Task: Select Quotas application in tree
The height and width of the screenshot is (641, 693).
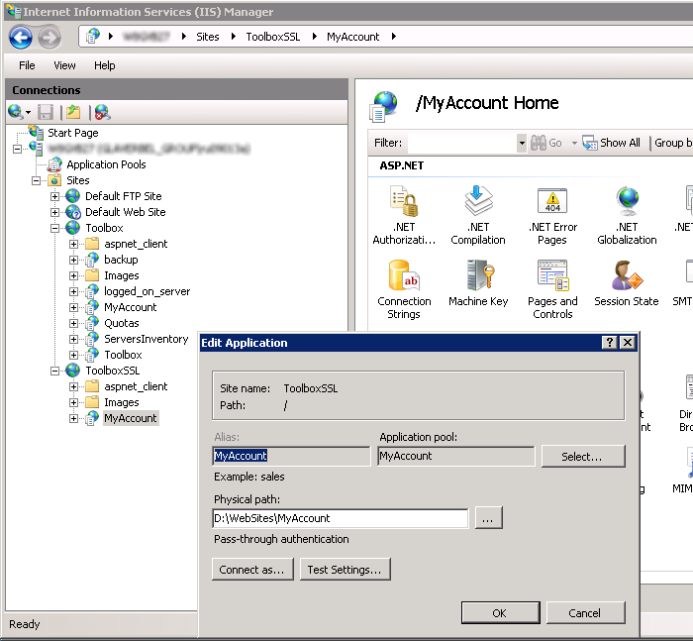Action: pos(122,323)
